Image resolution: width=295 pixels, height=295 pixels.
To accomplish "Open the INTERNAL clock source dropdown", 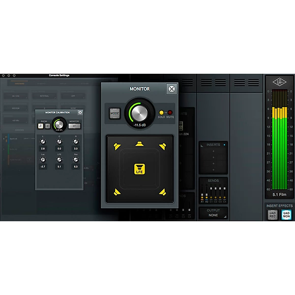I will [x=44, y=96].
